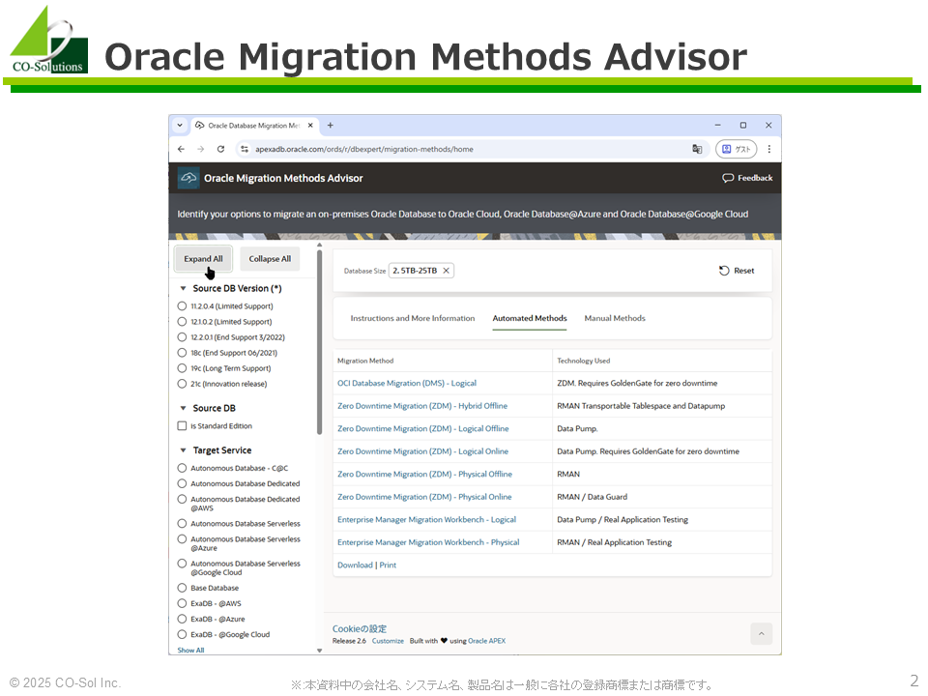The image size is (928, 696).
Task: Select ExaDB - @AWS target service
Action: point(183,603)
